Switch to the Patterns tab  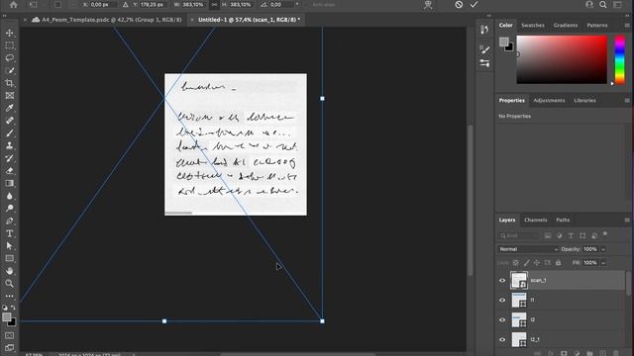[x=596, y=25]
